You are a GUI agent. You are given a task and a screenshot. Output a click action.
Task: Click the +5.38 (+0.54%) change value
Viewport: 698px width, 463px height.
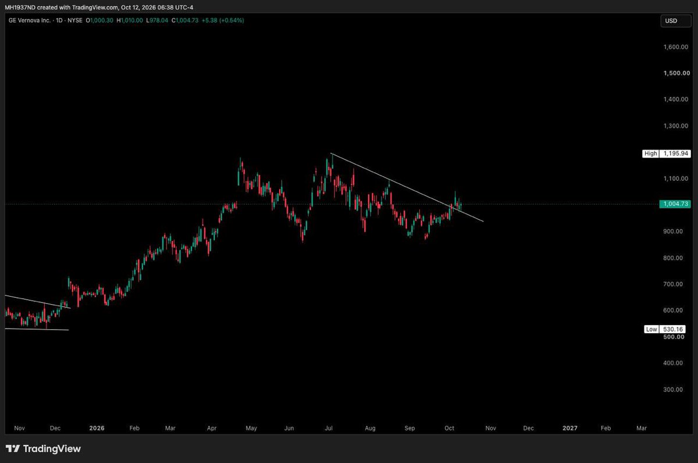pos(222,20)
